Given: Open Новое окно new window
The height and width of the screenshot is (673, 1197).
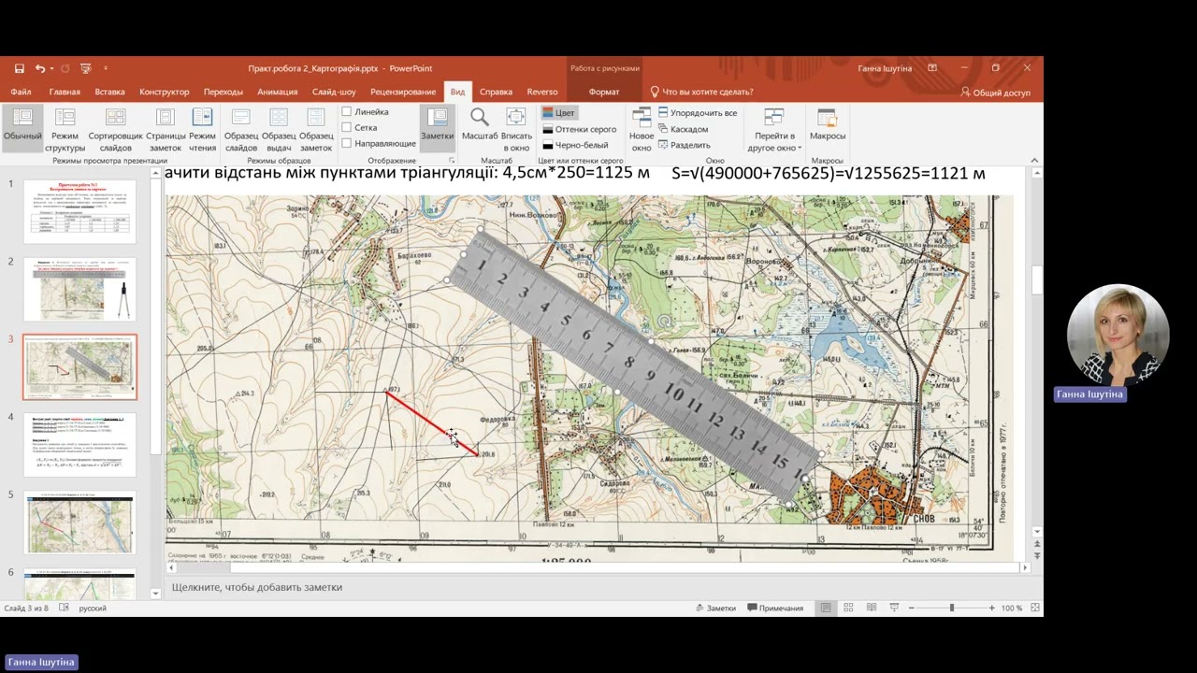Looking at the screenshot, I should tap(642, 129).
